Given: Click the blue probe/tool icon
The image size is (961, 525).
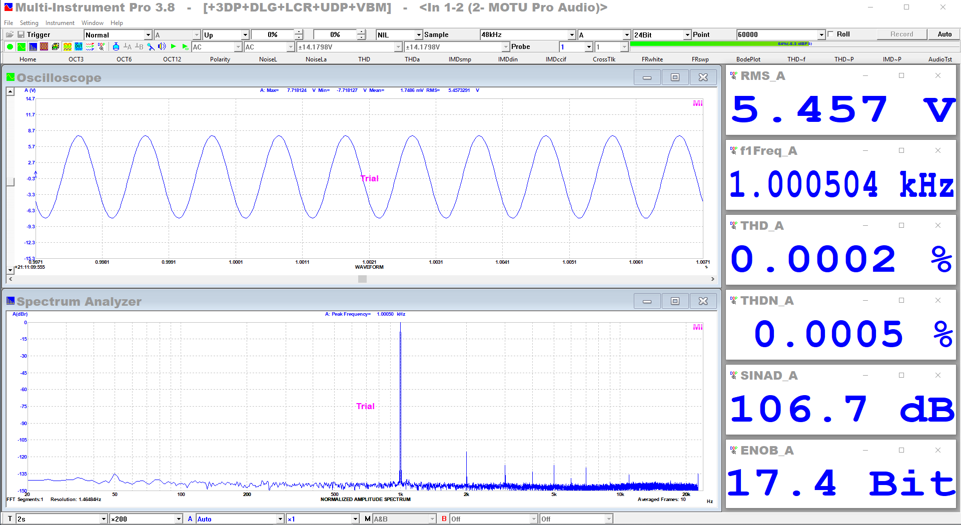Looking at the screenshot, I should 151,47.
